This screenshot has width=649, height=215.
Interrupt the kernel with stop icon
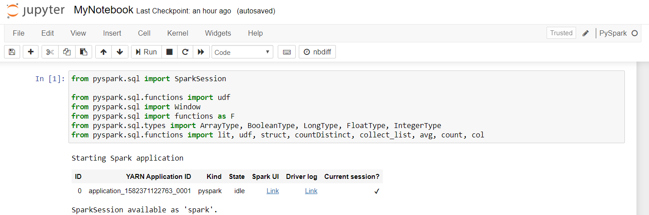[x=170, y=52]
